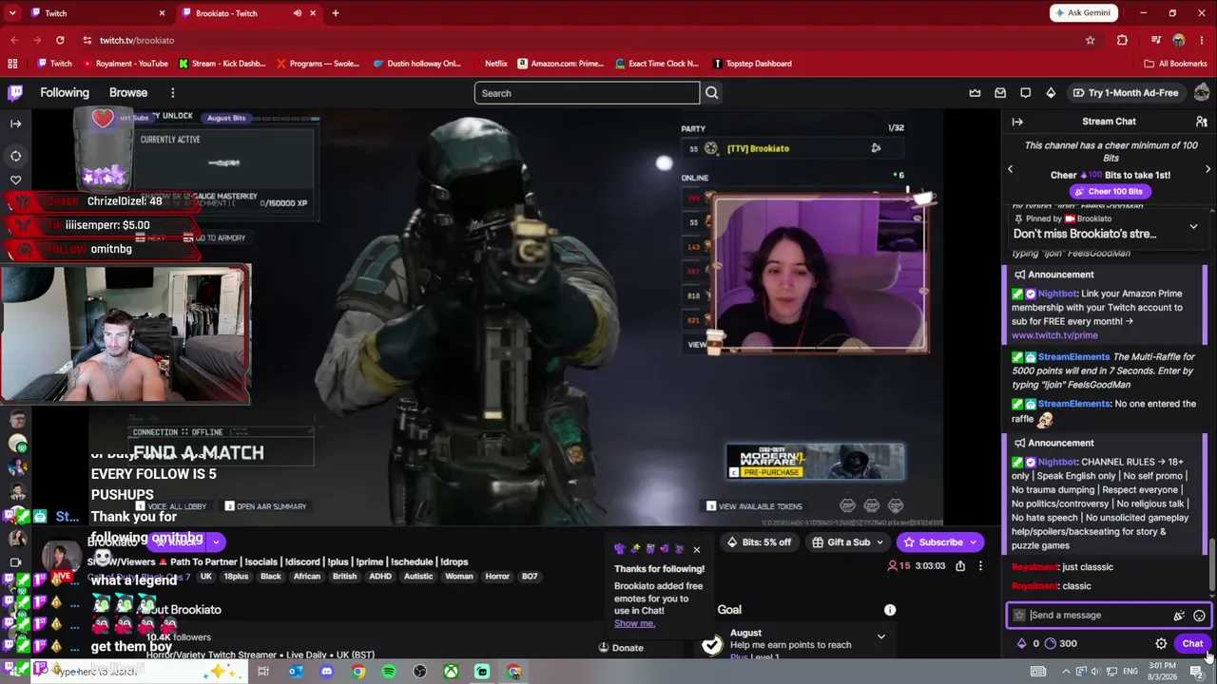
Task: Send message with the Chat button
Action: coord(1192,643)
